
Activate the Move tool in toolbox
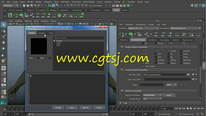click(4, 43)
